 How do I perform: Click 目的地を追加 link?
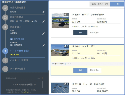pos(19,39)
